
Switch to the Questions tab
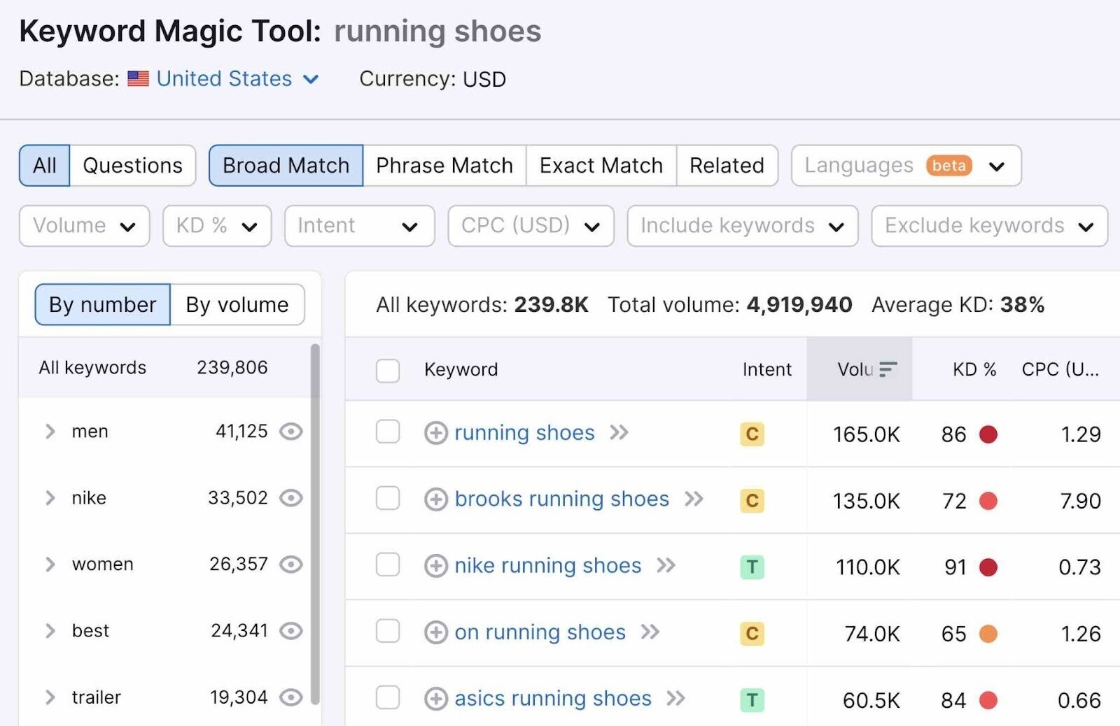[x=132, y=166]
